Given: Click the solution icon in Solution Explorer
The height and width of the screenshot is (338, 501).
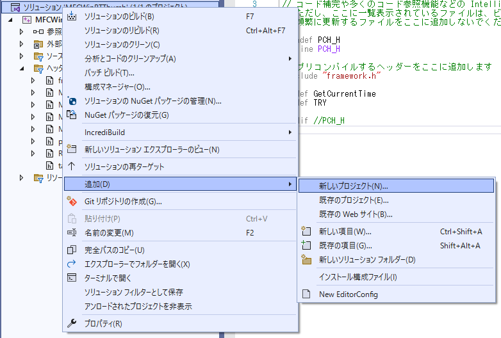Looking at the screenshot, I should point(15,8).
